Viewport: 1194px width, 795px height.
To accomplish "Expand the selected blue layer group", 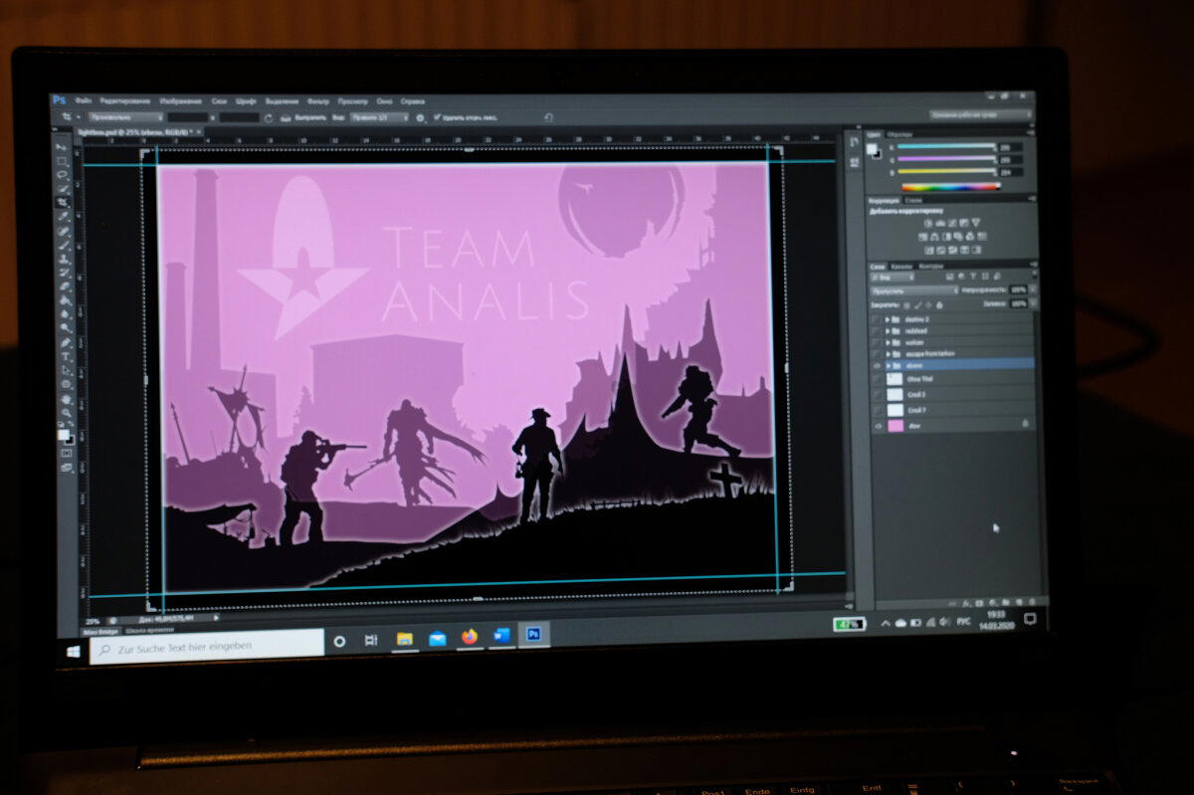I will 888,365.
